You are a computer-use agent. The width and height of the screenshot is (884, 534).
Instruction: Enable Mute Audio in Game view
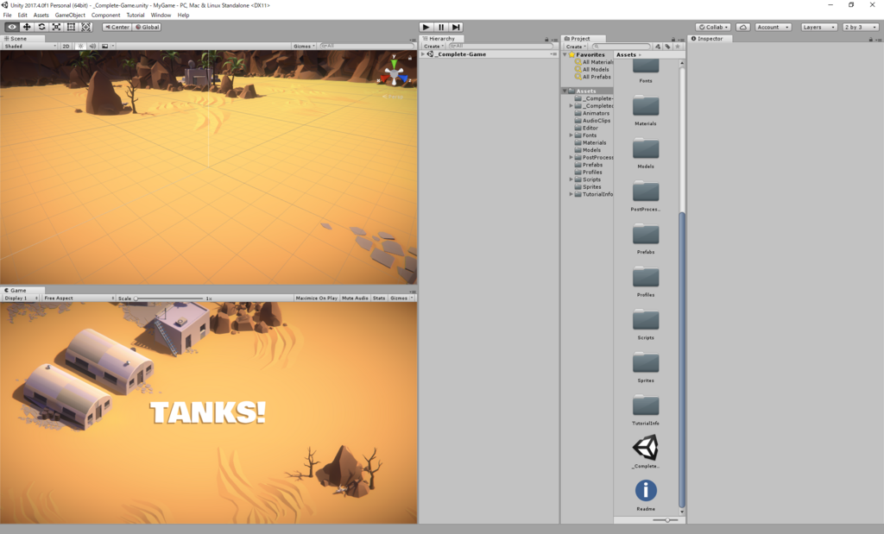(355, 298)
